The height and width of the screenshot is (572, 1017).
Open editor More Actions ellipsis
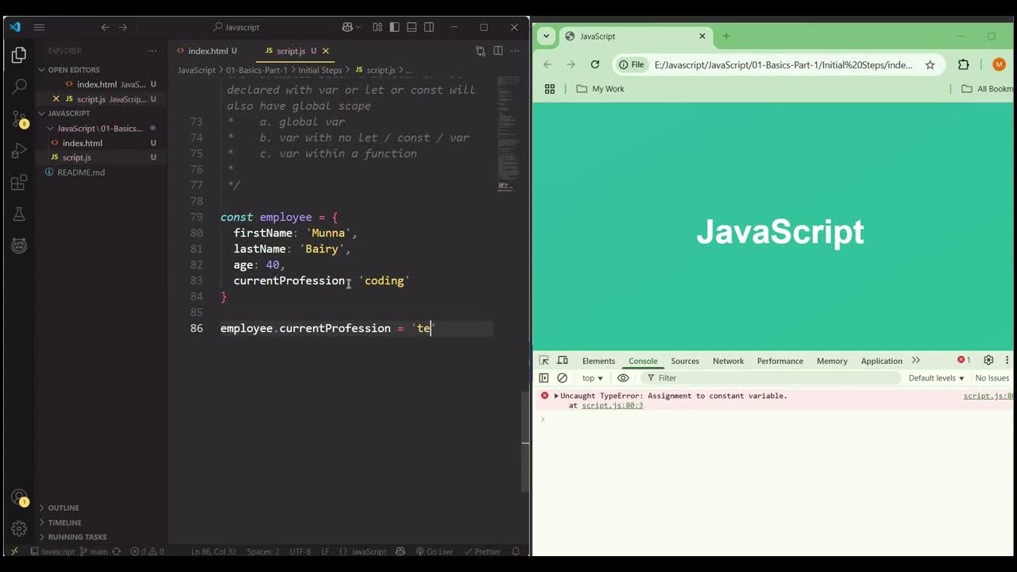(516, 51)
